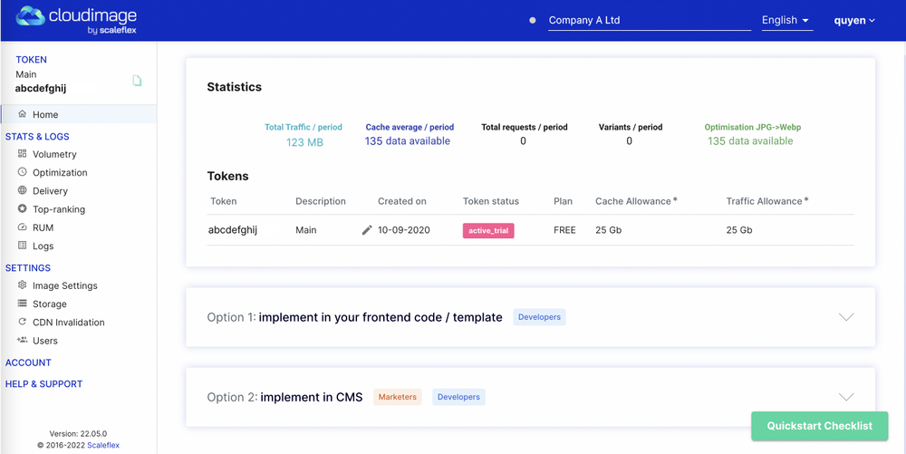Click the pencil icon to edit token description
This screenshot has height=454, width=906.
pos(367,230)
